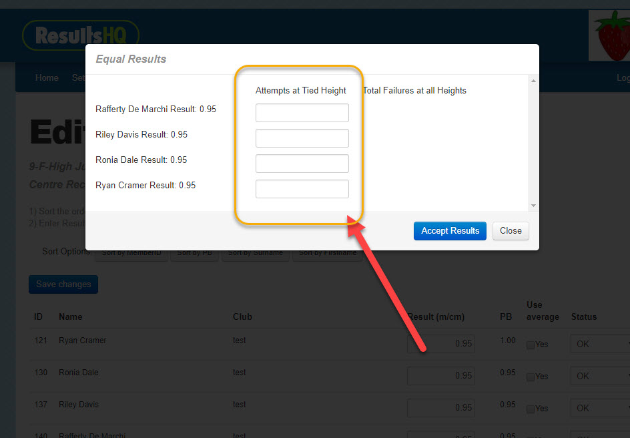Open Status dropdown for Ryan Cramer
The image size is (630, 438).
point(600,345)
